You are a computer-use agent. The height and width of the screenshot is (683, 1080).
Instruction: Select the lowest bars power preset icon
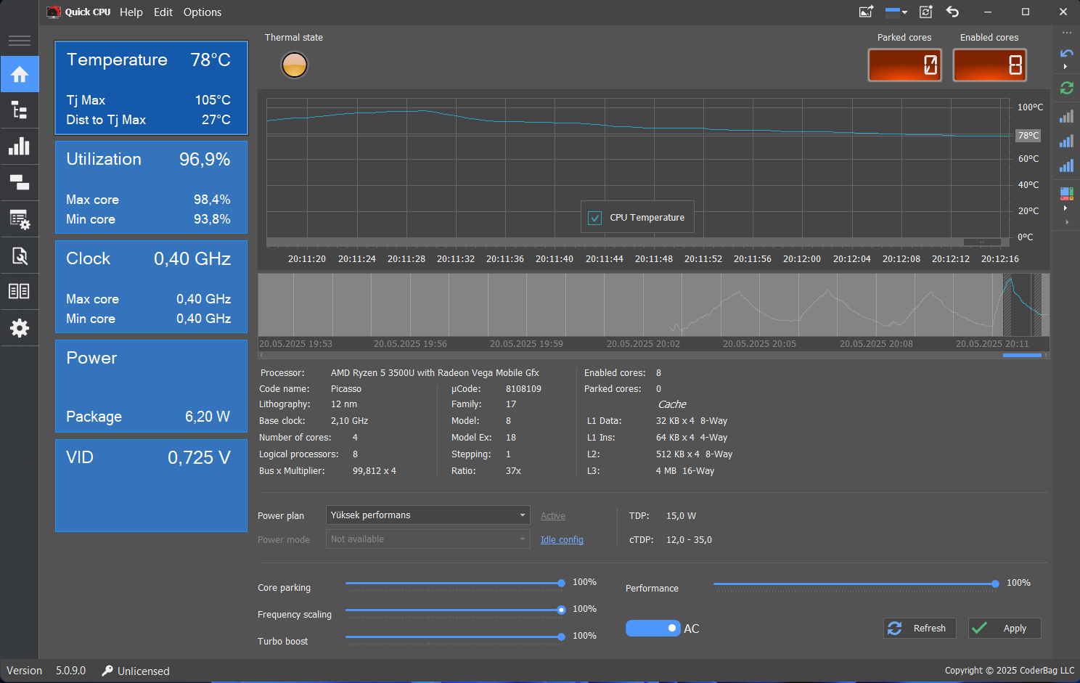click(1066, 116)
